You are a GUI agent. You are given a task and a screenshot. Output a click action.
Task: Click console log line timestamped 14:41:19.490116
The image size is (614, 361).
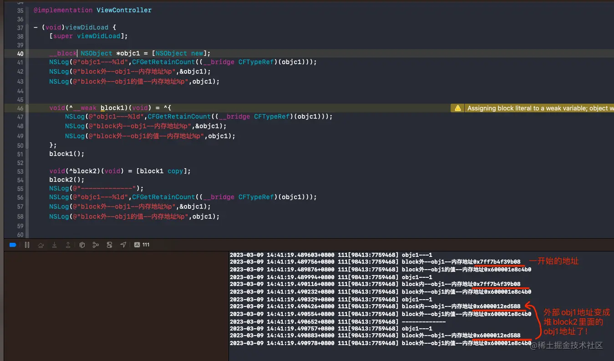click(x=375, y=284)
